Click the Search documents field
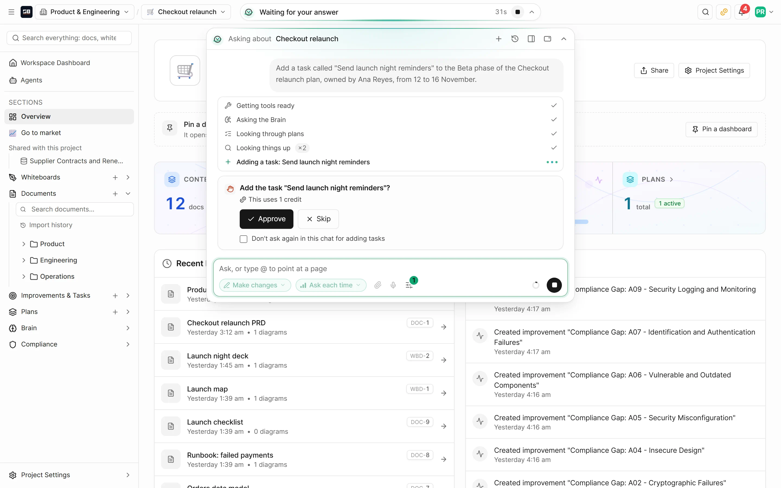 pyautogui.click(x=75, y=209)
